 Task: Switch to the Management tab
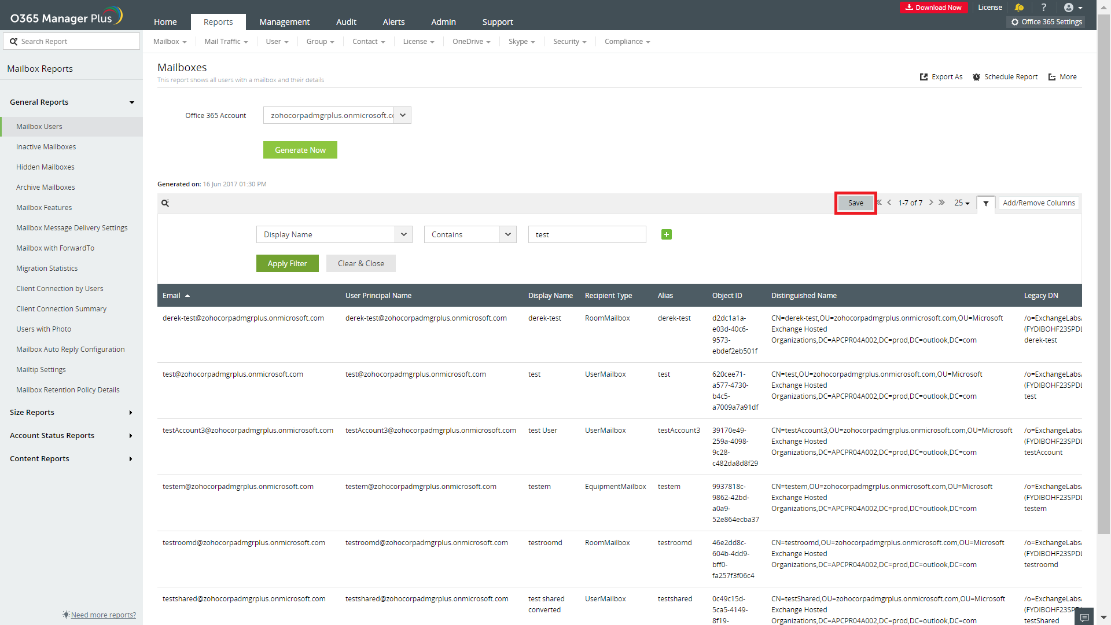[284, 22]
